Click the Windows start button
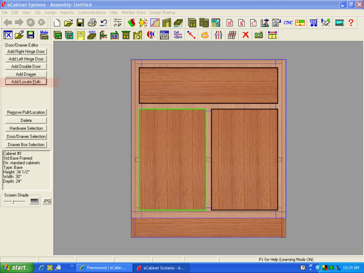 click(17, 268)
